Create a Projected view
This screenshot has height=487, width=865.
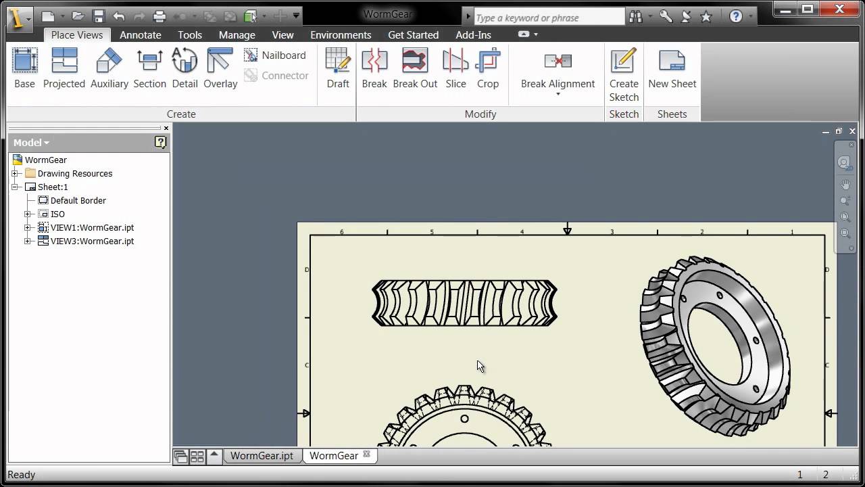(x=64, y=68)
